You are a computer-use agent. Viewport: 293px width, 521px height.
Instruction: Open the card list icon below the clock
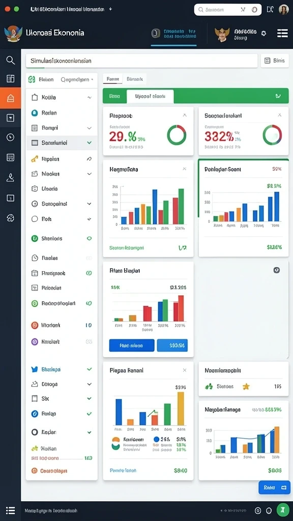[10, 157]
